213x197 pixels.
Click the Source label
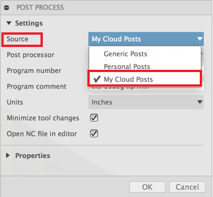coord(17,39)
